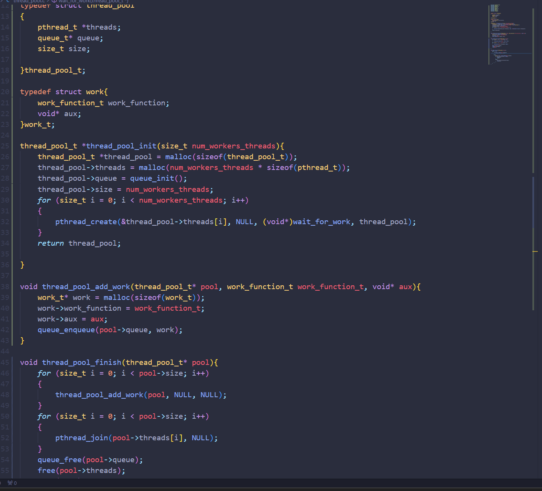Select line number 20 in the gutter
Image resolution: width=542 pixels, height=491 pixels.
tap(5, 92)
